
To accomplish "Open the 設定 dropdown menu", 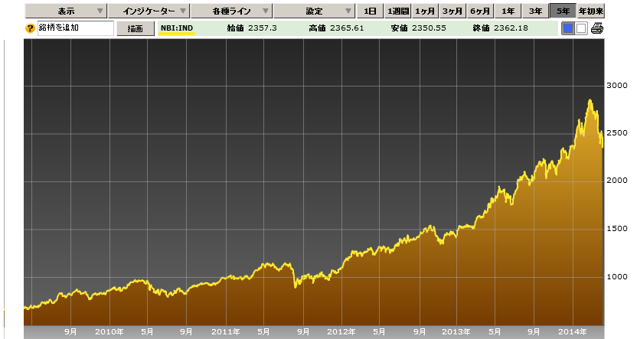I will point(314,11).
